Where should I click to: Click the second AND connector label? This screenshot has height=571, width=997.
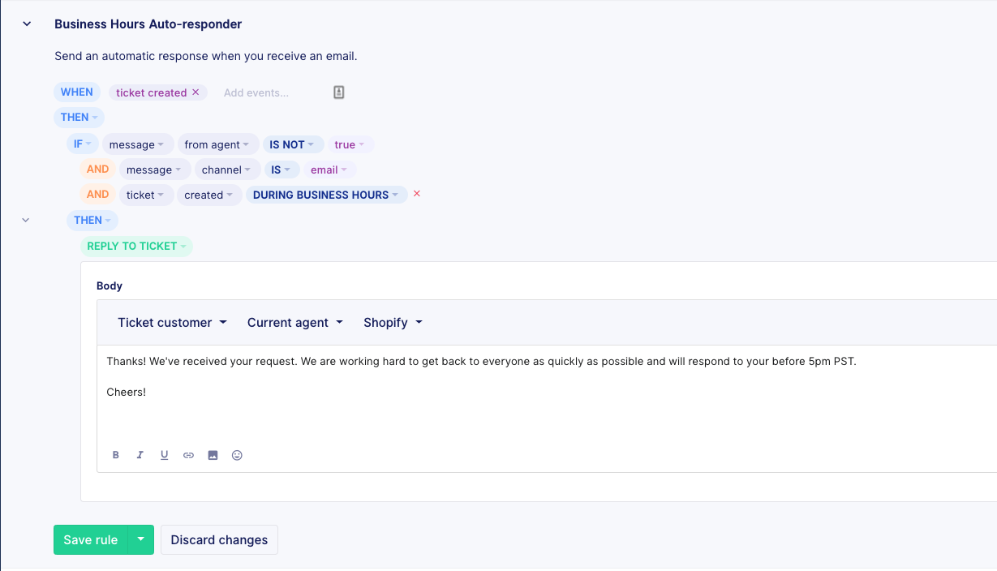click(x=97, y=195)
